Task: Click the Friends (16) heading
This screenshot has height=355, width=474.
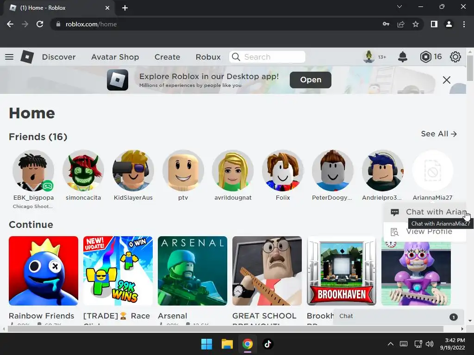Action: (38, 137)
